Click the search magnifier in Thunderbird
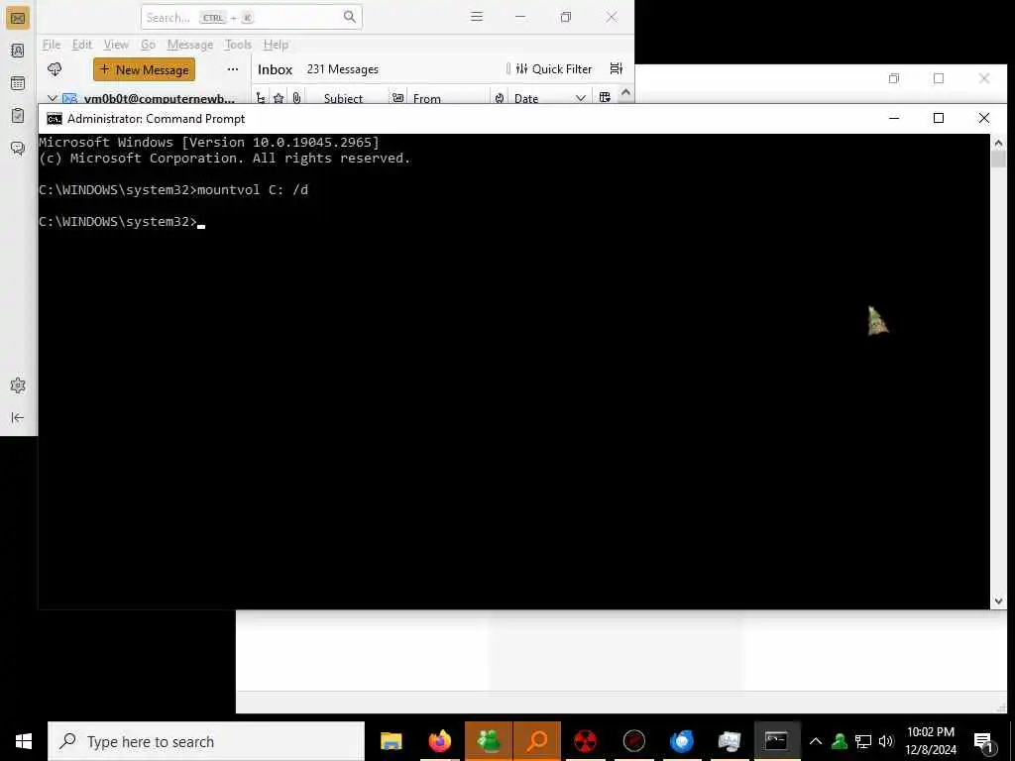1015x761 pixels. [x=350, y=17]
